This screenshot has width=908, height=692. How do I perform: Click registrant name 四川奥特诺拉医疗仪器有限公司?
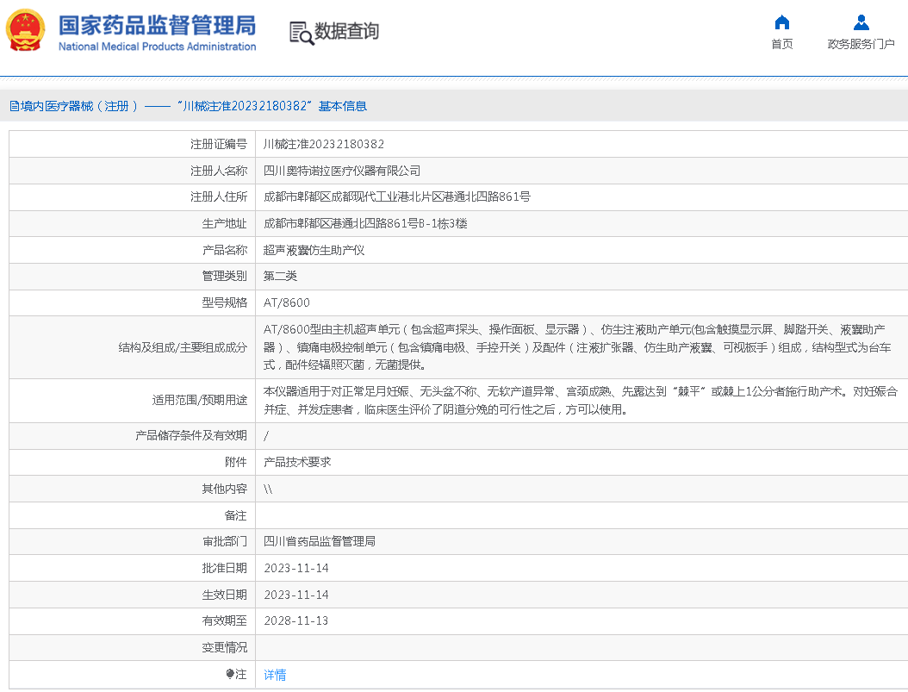coord(342,171)
